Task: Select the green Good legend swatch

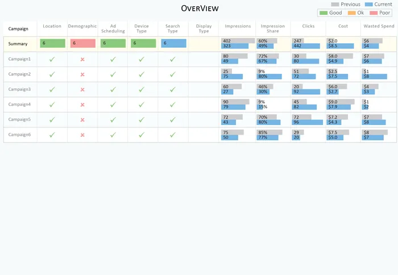Action: pyautogui.click(x=324, y=13)
